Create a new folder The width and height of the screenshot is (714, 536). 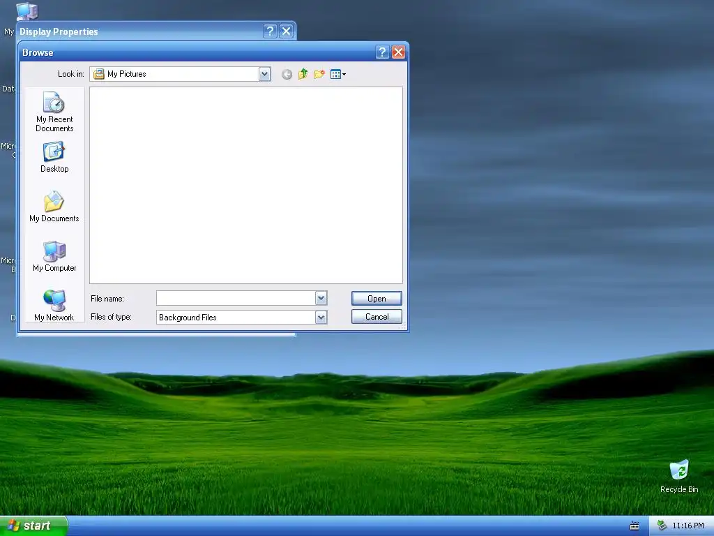pos(319,74)
